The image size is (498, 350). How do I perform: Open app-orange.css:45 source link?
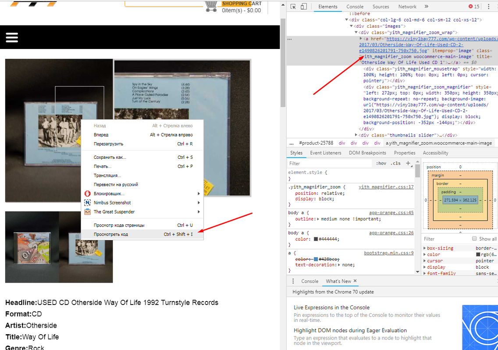pyautogui.click(x=391, y=213)
